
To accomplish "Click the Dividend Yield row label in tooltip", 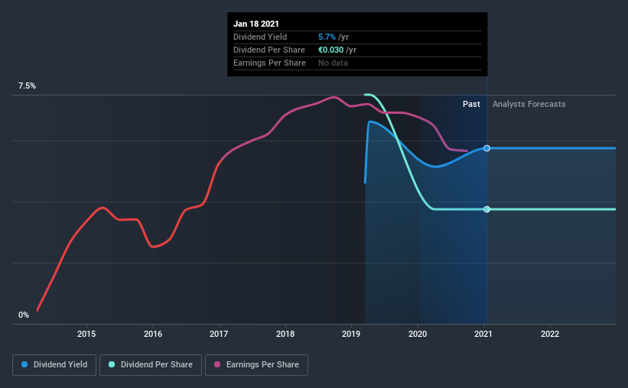I will (x=260, y=37).
